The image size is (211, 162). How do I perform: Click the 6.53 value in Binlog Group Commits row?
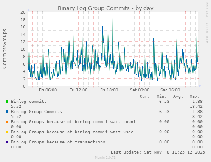click(x=164, y=112)
